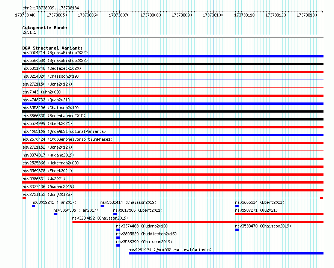Viewport: 334px width, 268px height.
Task: Open nsv5617566 (Ebert2021) label
Action: tap(138, 210)
